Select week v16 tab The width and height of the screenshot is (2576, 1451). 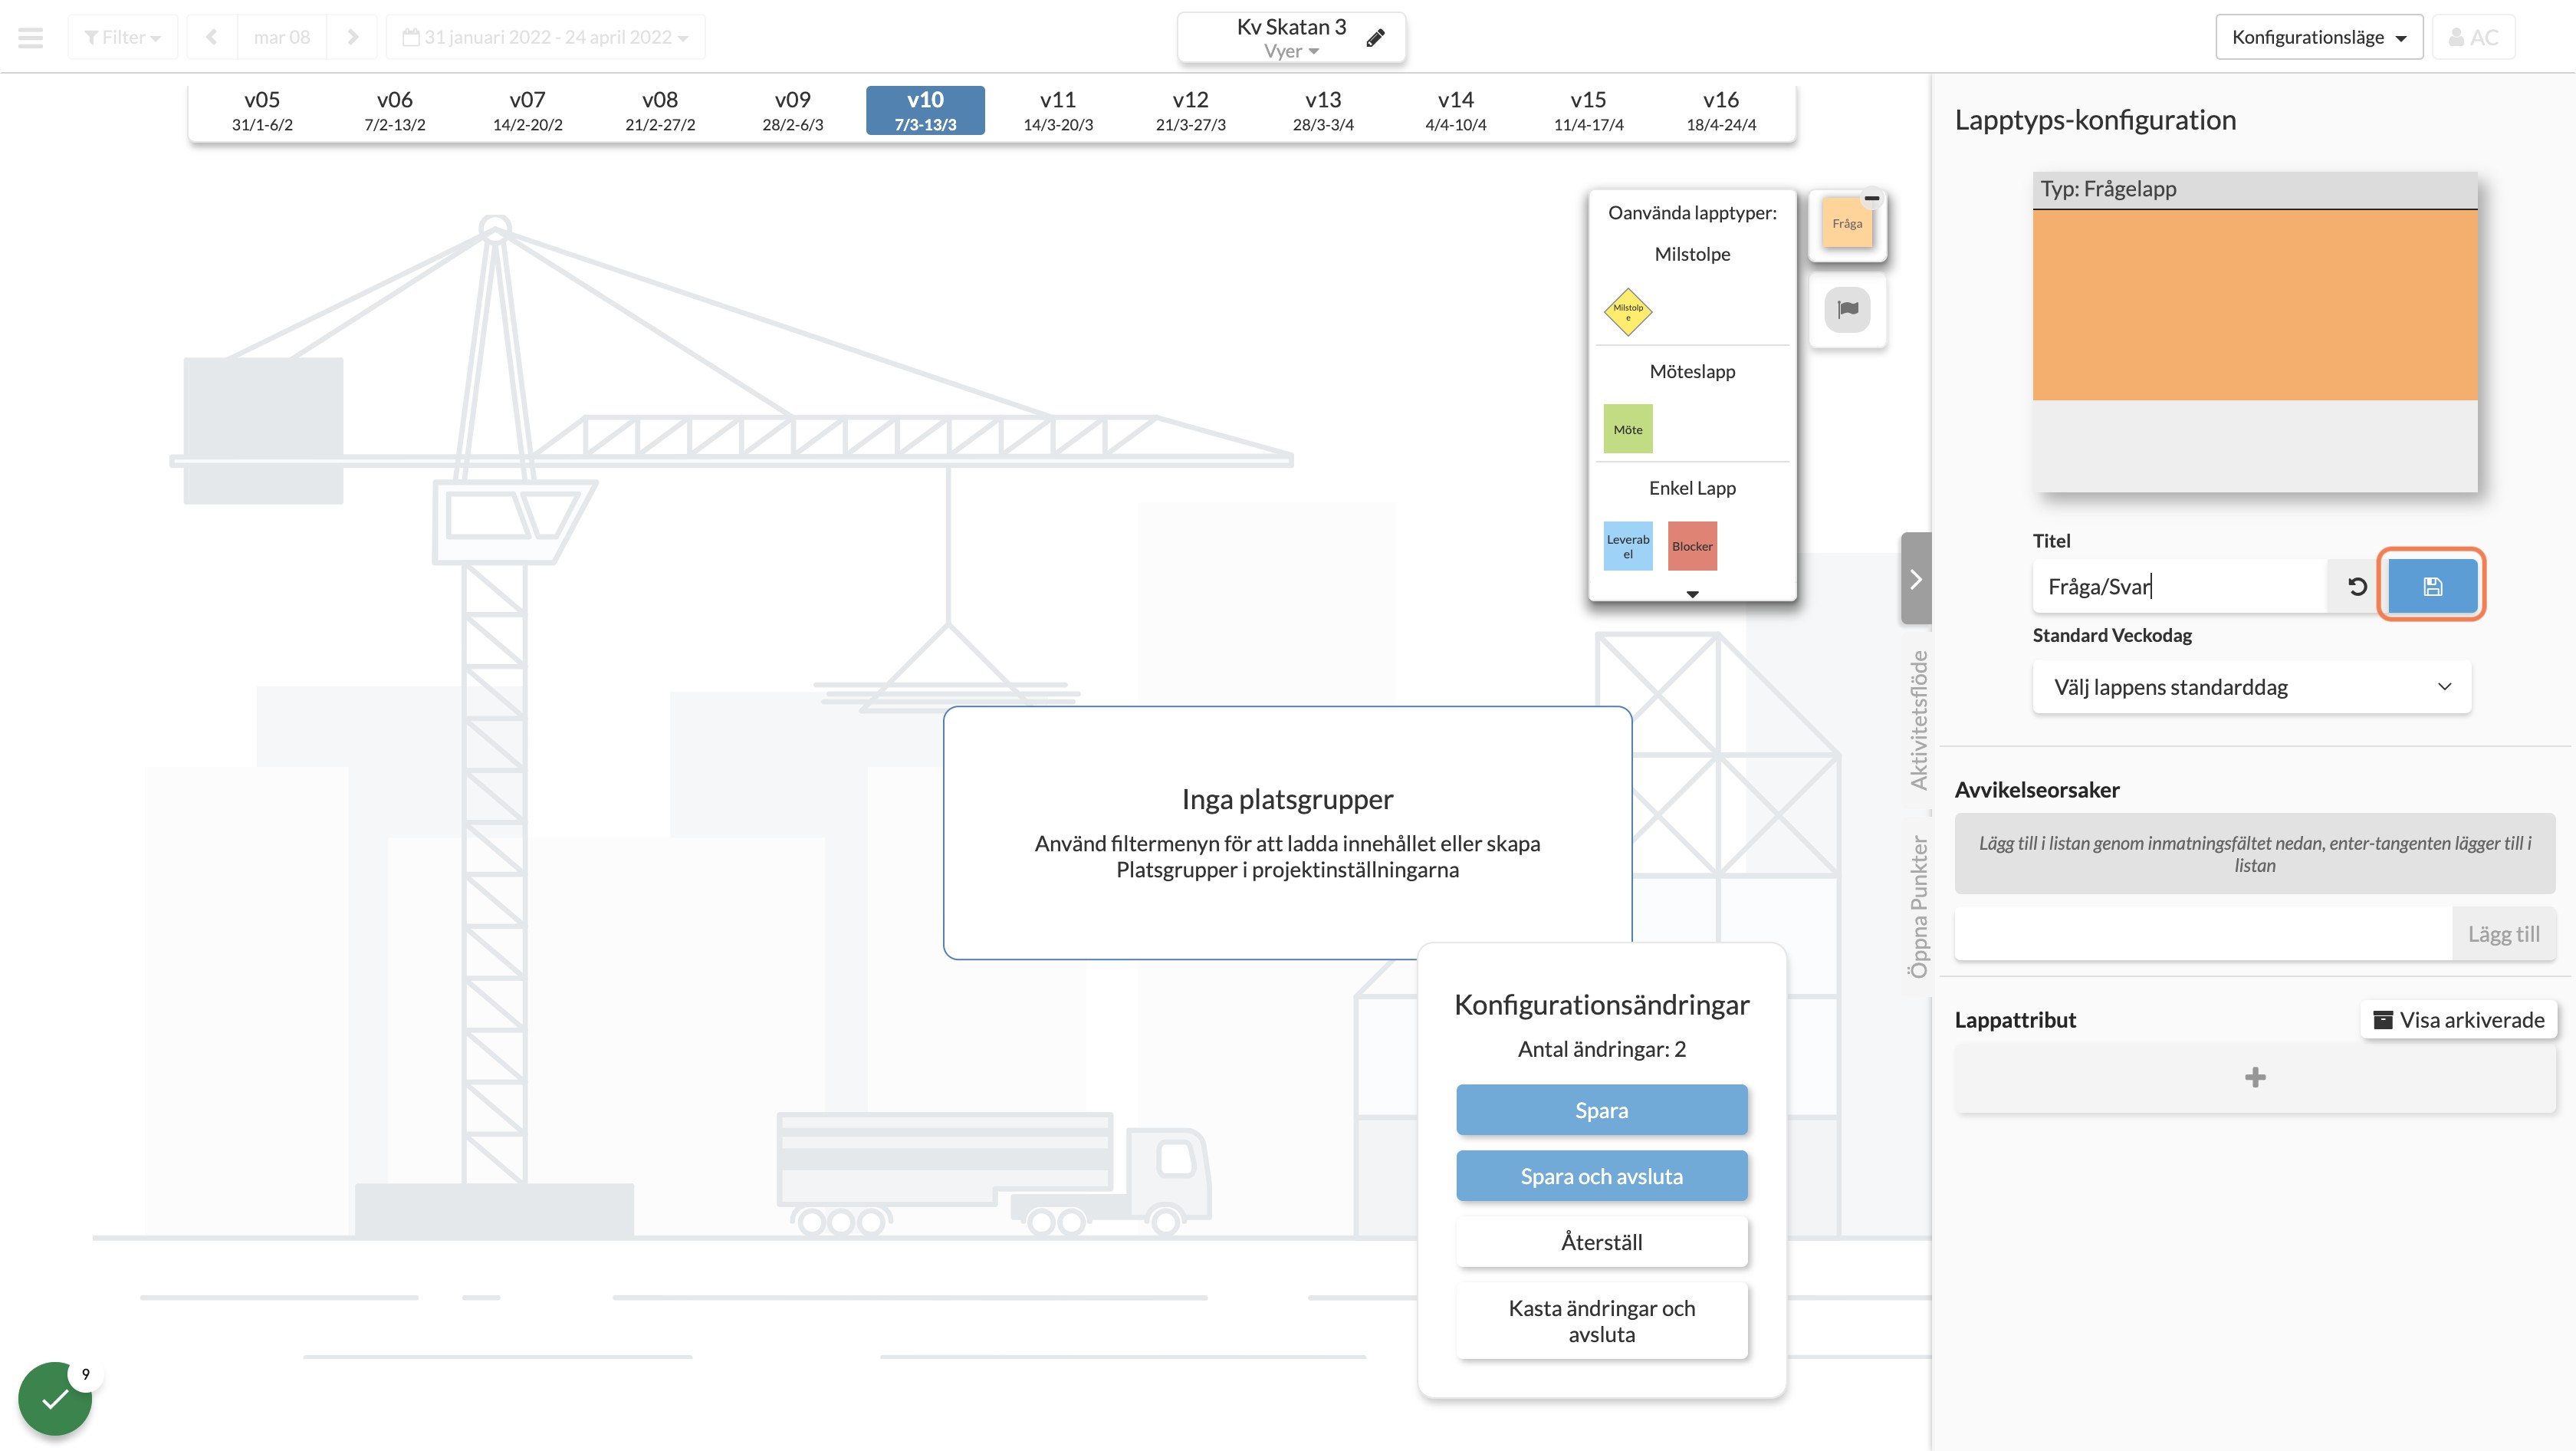click(1721, 110)
